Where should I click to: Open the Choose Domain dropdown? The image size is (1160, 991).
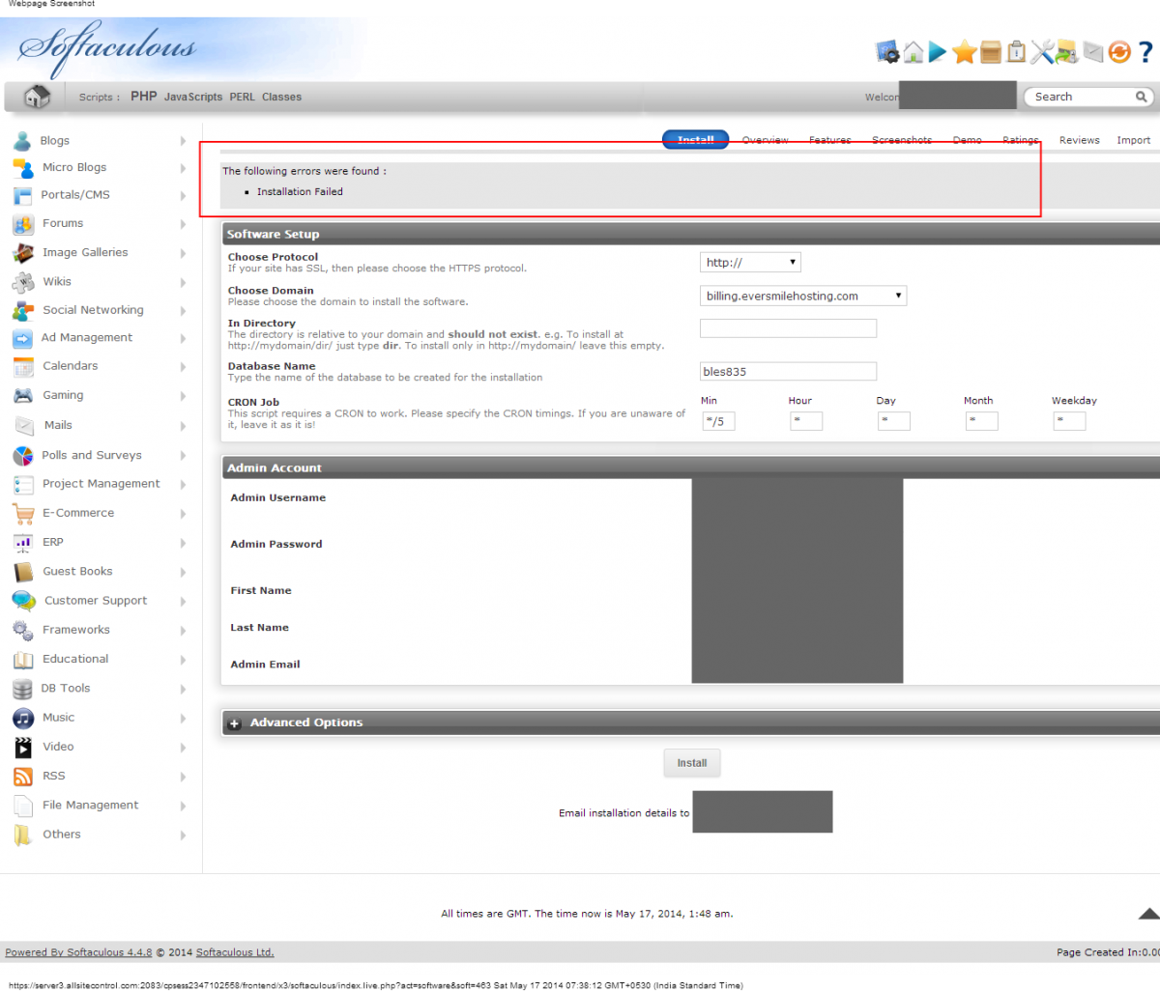[x=803, y=297]
